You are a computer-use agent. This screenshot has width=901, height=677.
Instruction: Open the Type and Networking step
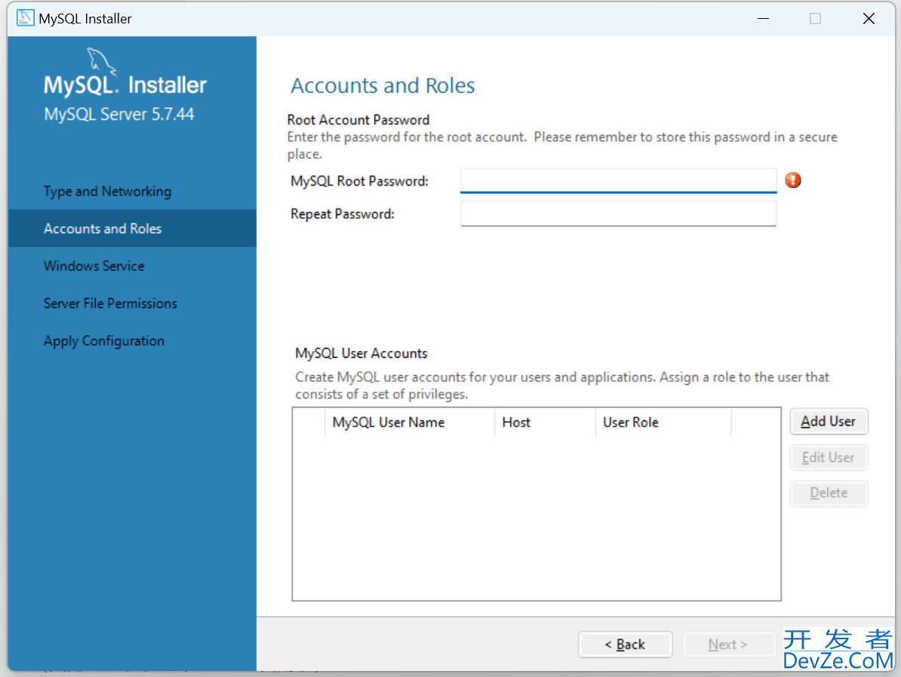click(107, 192)
